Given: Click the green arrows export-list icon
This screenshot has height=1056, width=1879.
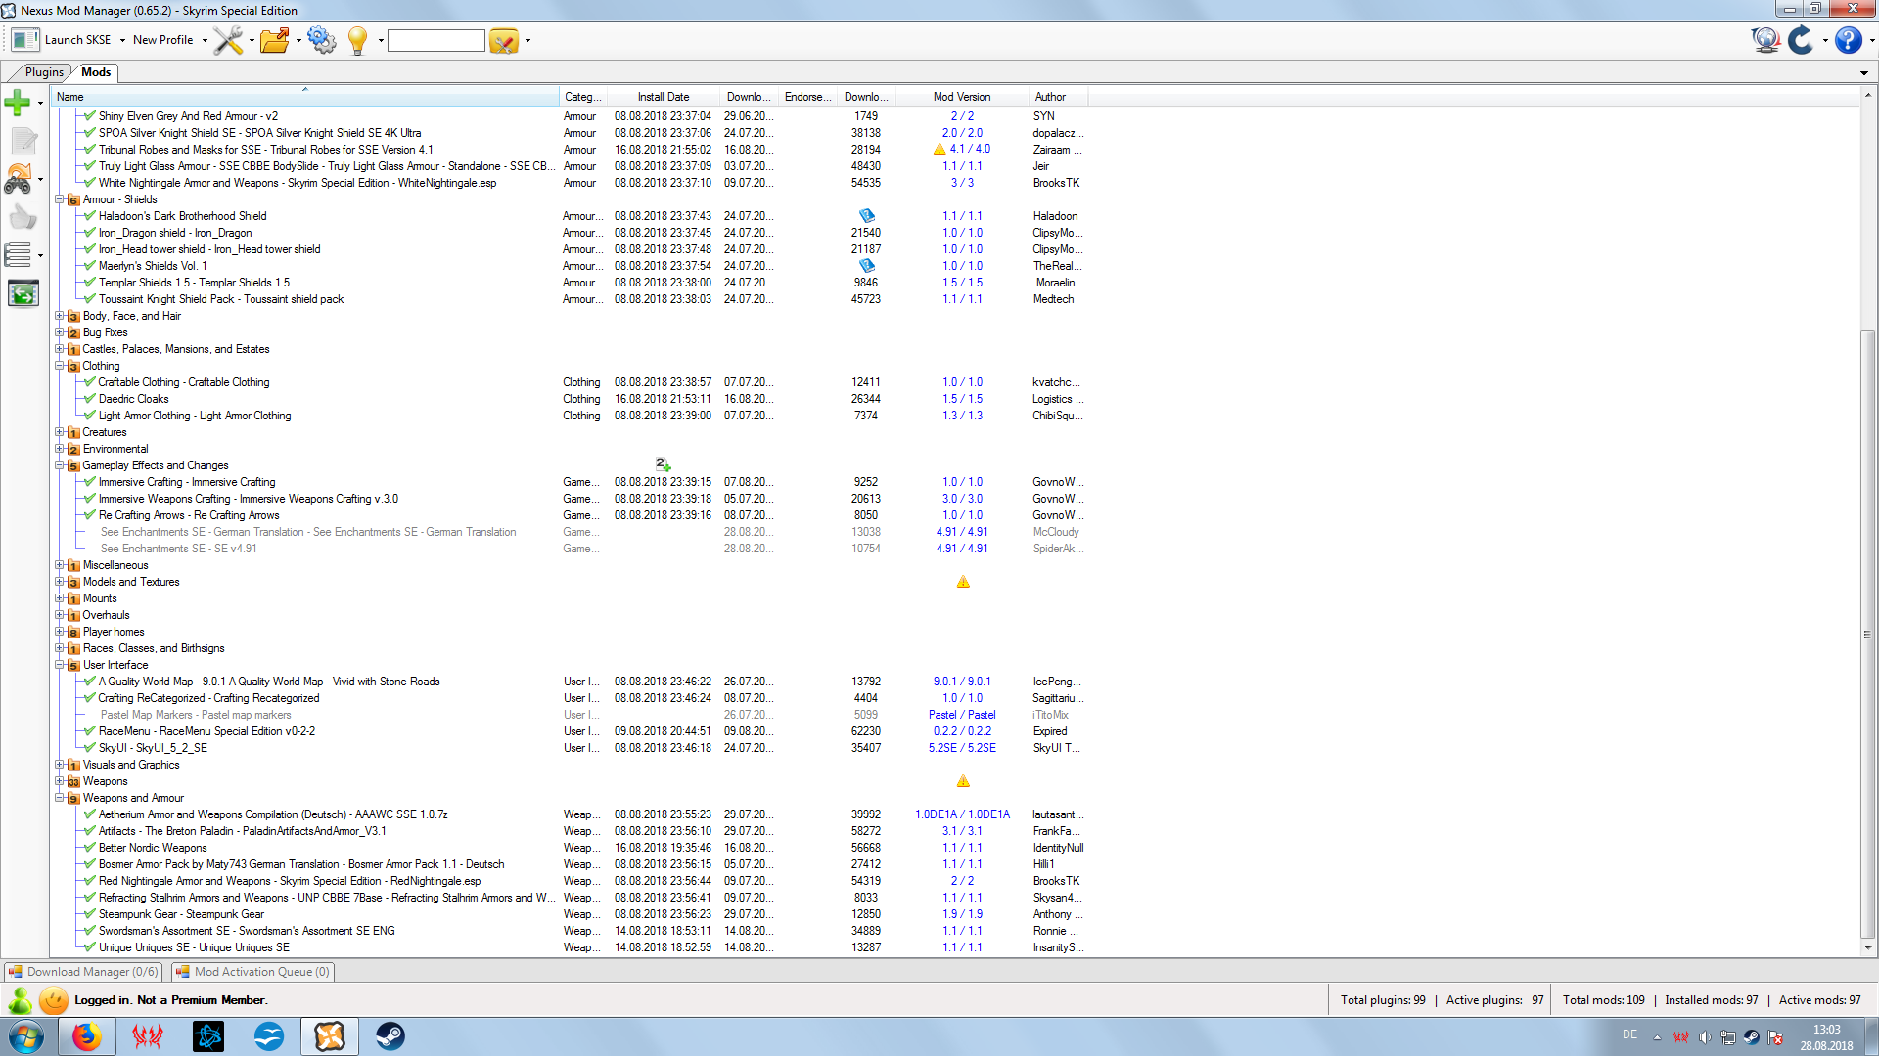Looking at the screenshot, I should (23, 293).
